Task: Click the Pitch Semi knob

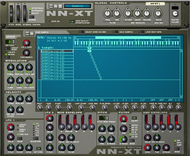Action: (111, 129)
